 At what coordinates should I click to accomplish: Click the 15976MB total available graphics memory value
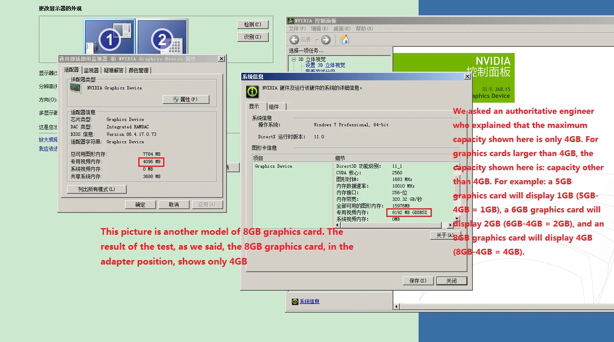[x=401, y=206]
